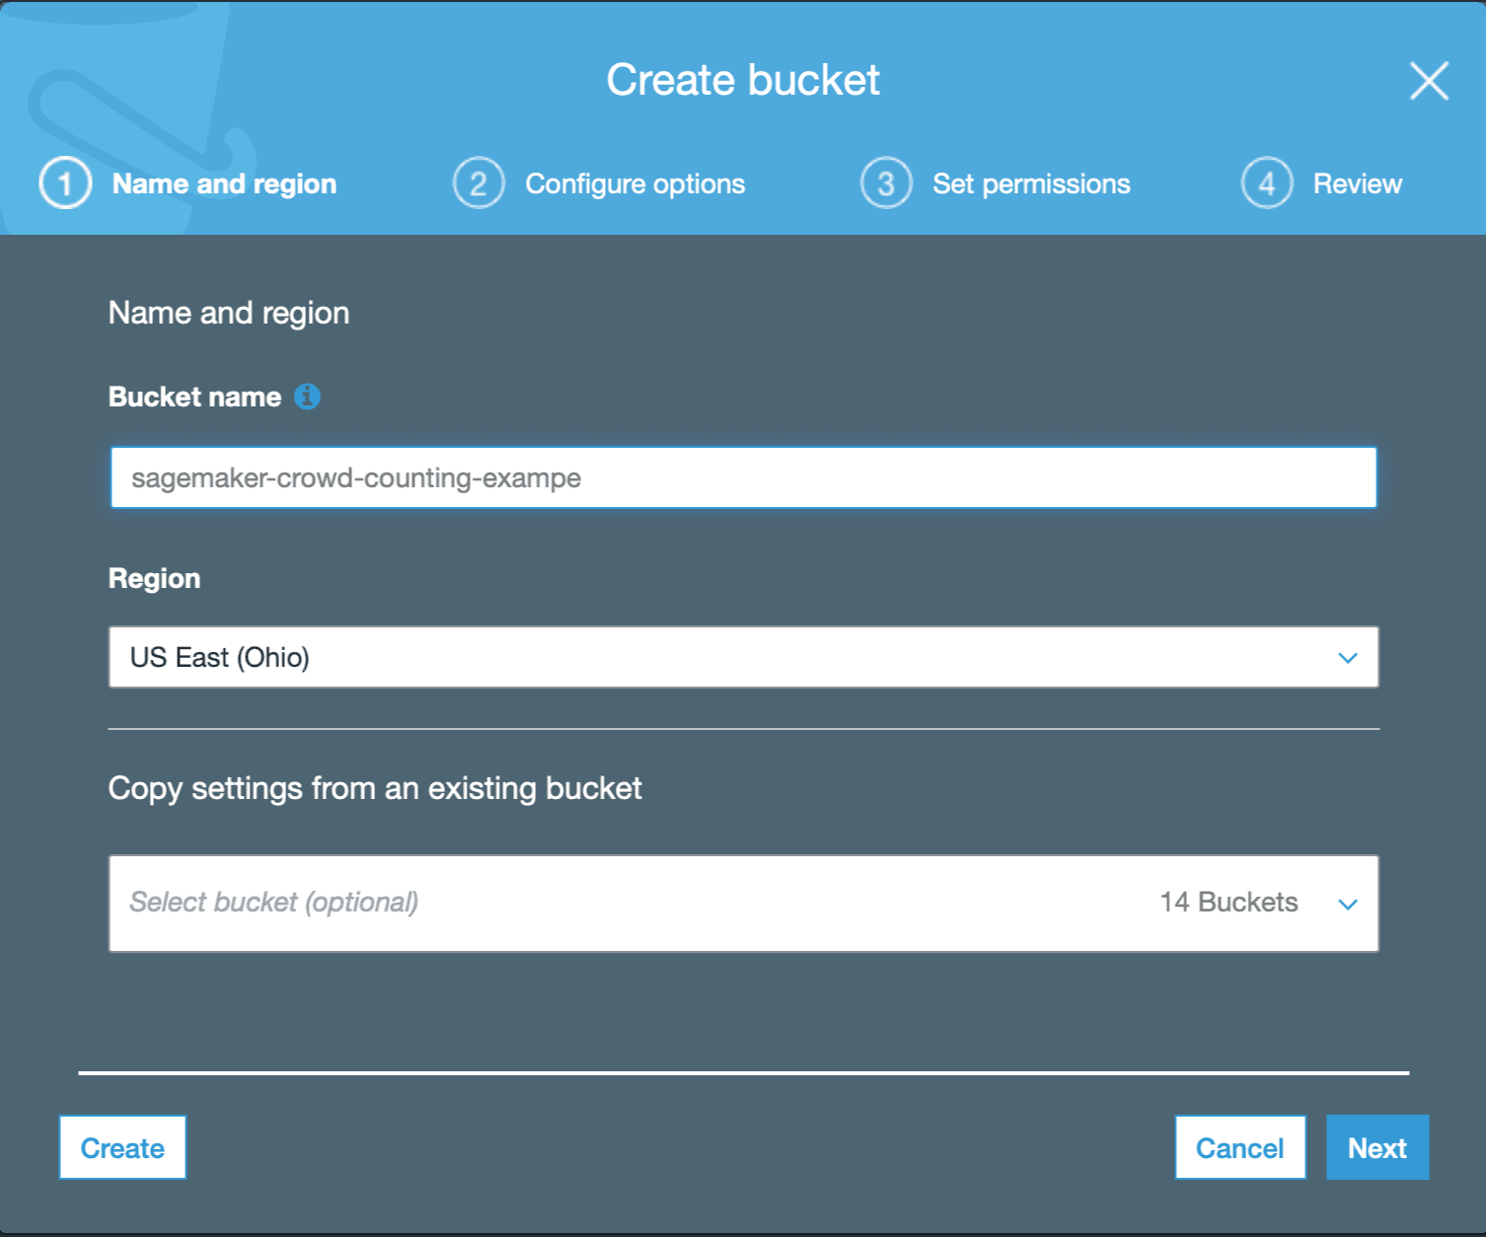Expand the Region dropdown chevron
Viewport: 1486px width, 1237px height.
tap(1348, 658)
